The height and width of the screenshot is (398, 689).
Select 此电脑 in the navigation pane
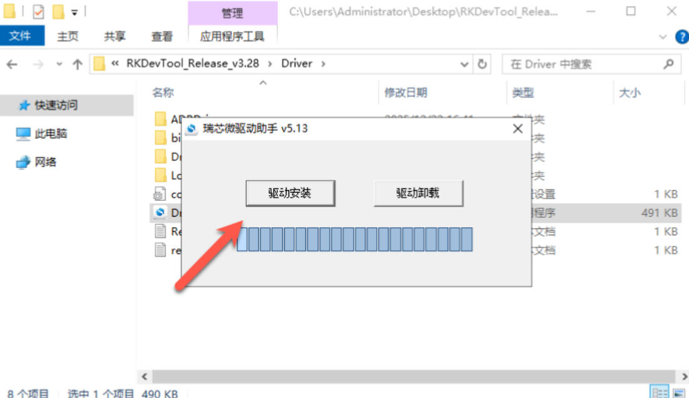(x=50, y=134)
